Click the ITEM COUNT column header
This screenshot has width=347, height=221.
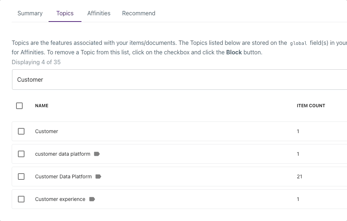coord(311,106)
